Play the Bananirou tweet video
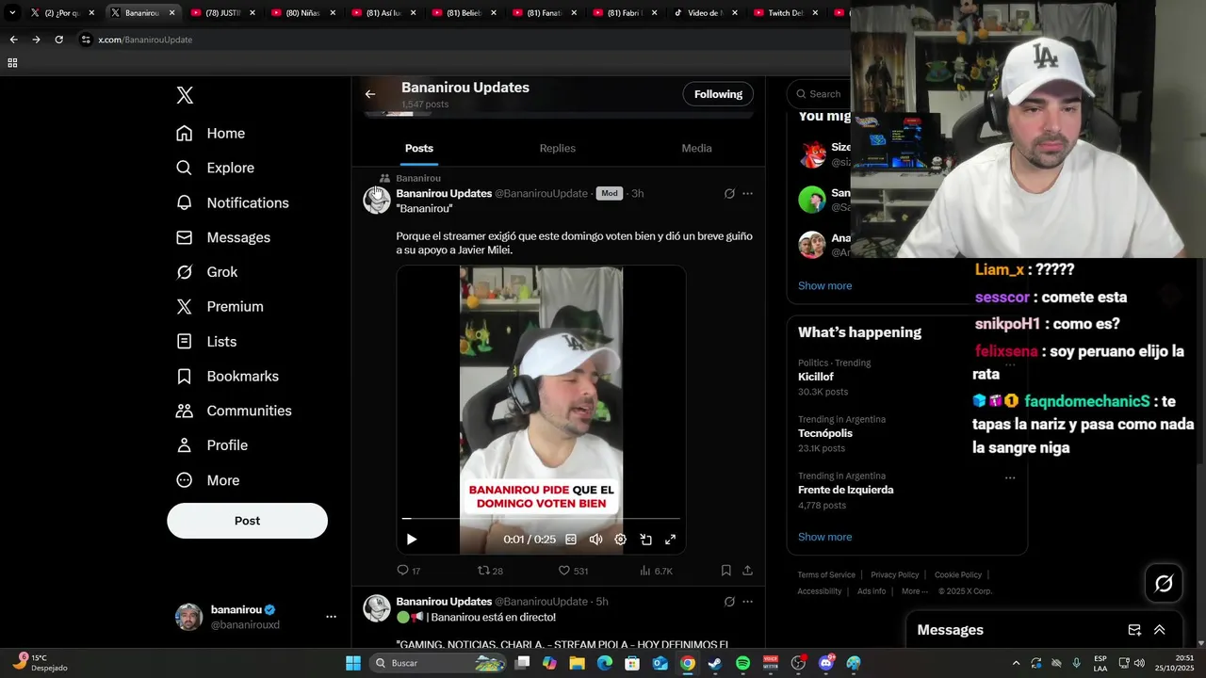 click(412, 540)
